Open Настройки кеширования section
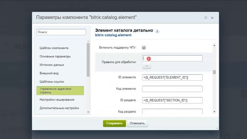The image size is (247, 139). click(x=57, y=100)
